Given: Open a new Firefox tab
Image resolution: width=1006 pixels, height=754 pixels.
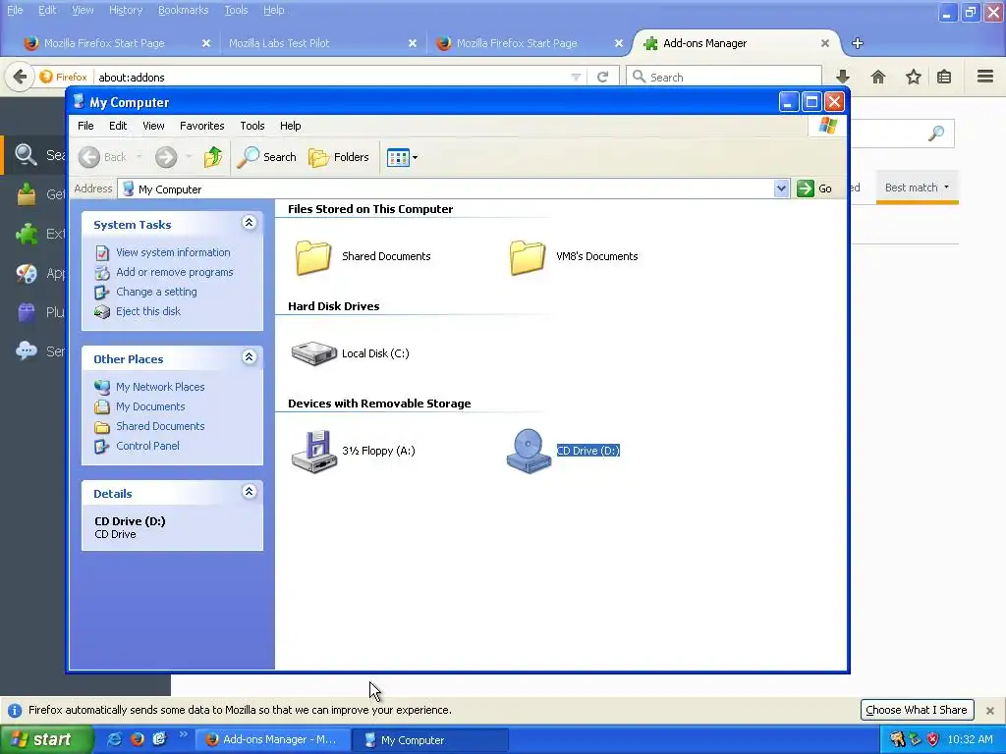Looking at the screenshot, I should tap(857, 43).
